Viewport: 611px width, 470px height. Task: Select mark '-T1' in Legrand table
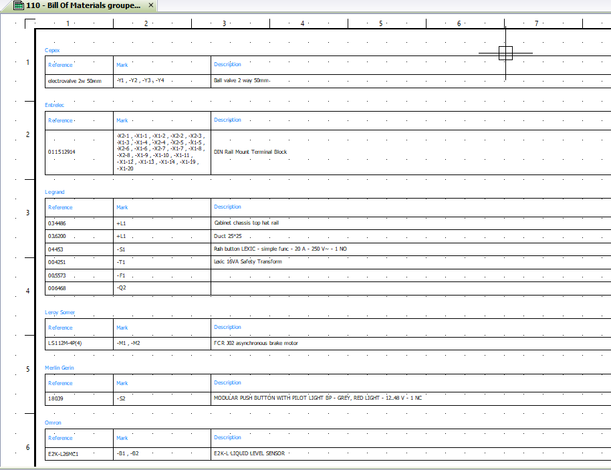pos(121,262)
